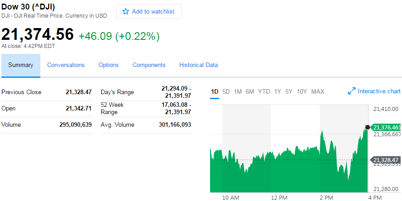Open the Conversations tab
The height and width of the screenshot is (201, 402).
[66, 65]
